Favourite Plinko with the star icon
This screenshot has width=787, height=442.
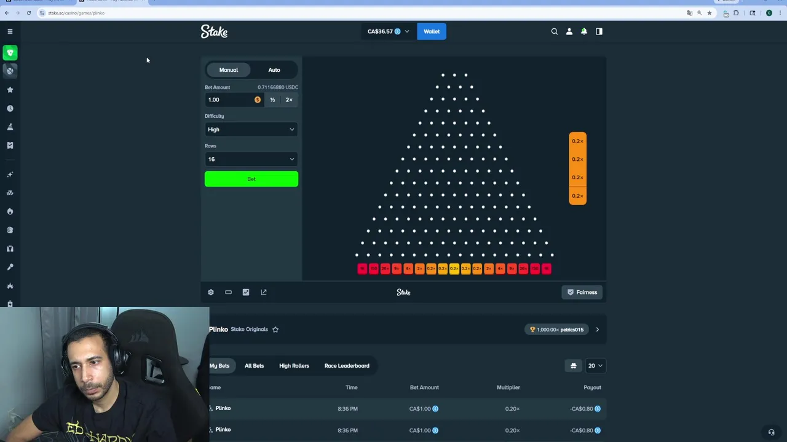[x=275, y=330]
